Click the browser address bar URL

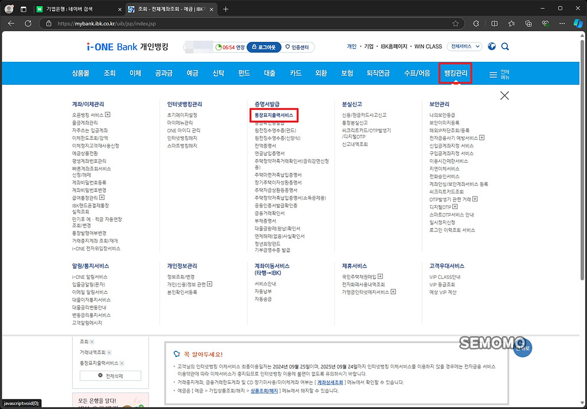coord(106,23)
